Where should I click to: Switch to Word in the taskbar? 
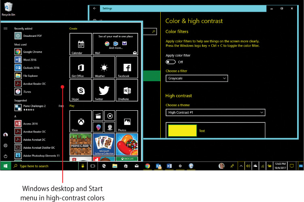(169, 166)
